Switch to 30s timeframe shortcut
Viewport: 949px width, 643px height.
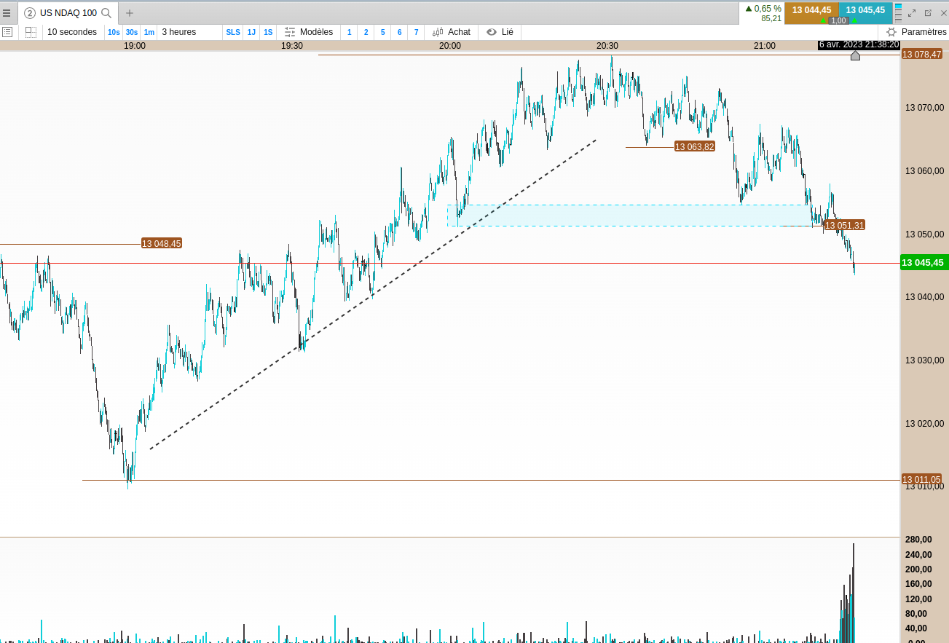click(x=131, y=32)
